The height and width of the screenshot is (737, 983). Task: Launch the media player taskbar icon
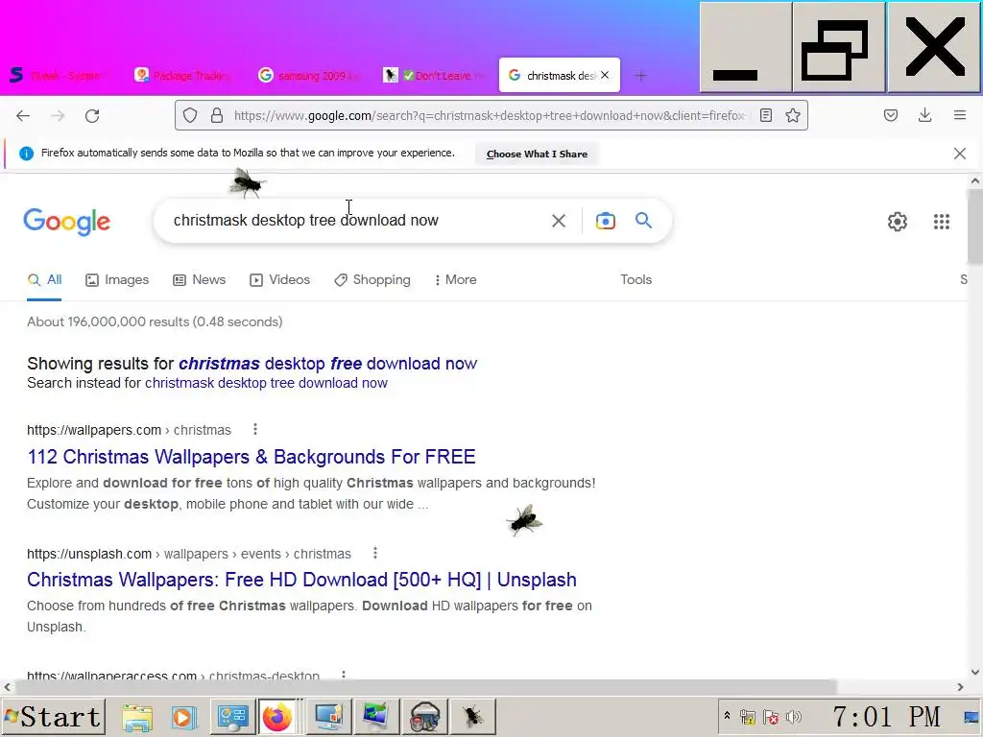(x=183, y=717)
